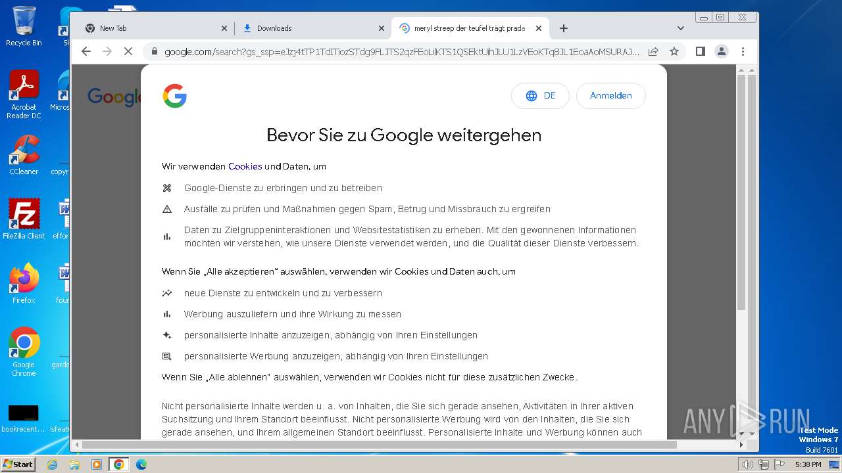The height and width of the screenshot is (473, 842).
Task: Click the Windows Start button
Action: (18, 464)
